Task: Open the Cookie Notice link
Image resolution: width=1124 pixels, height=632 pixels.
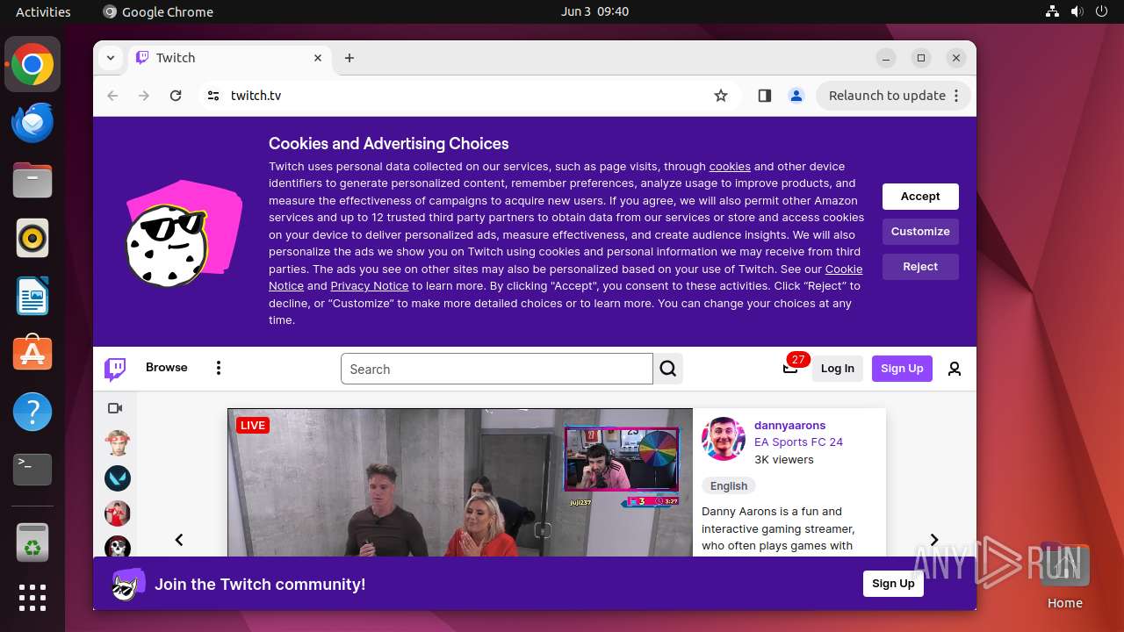Action: click(x=565, y=277)
